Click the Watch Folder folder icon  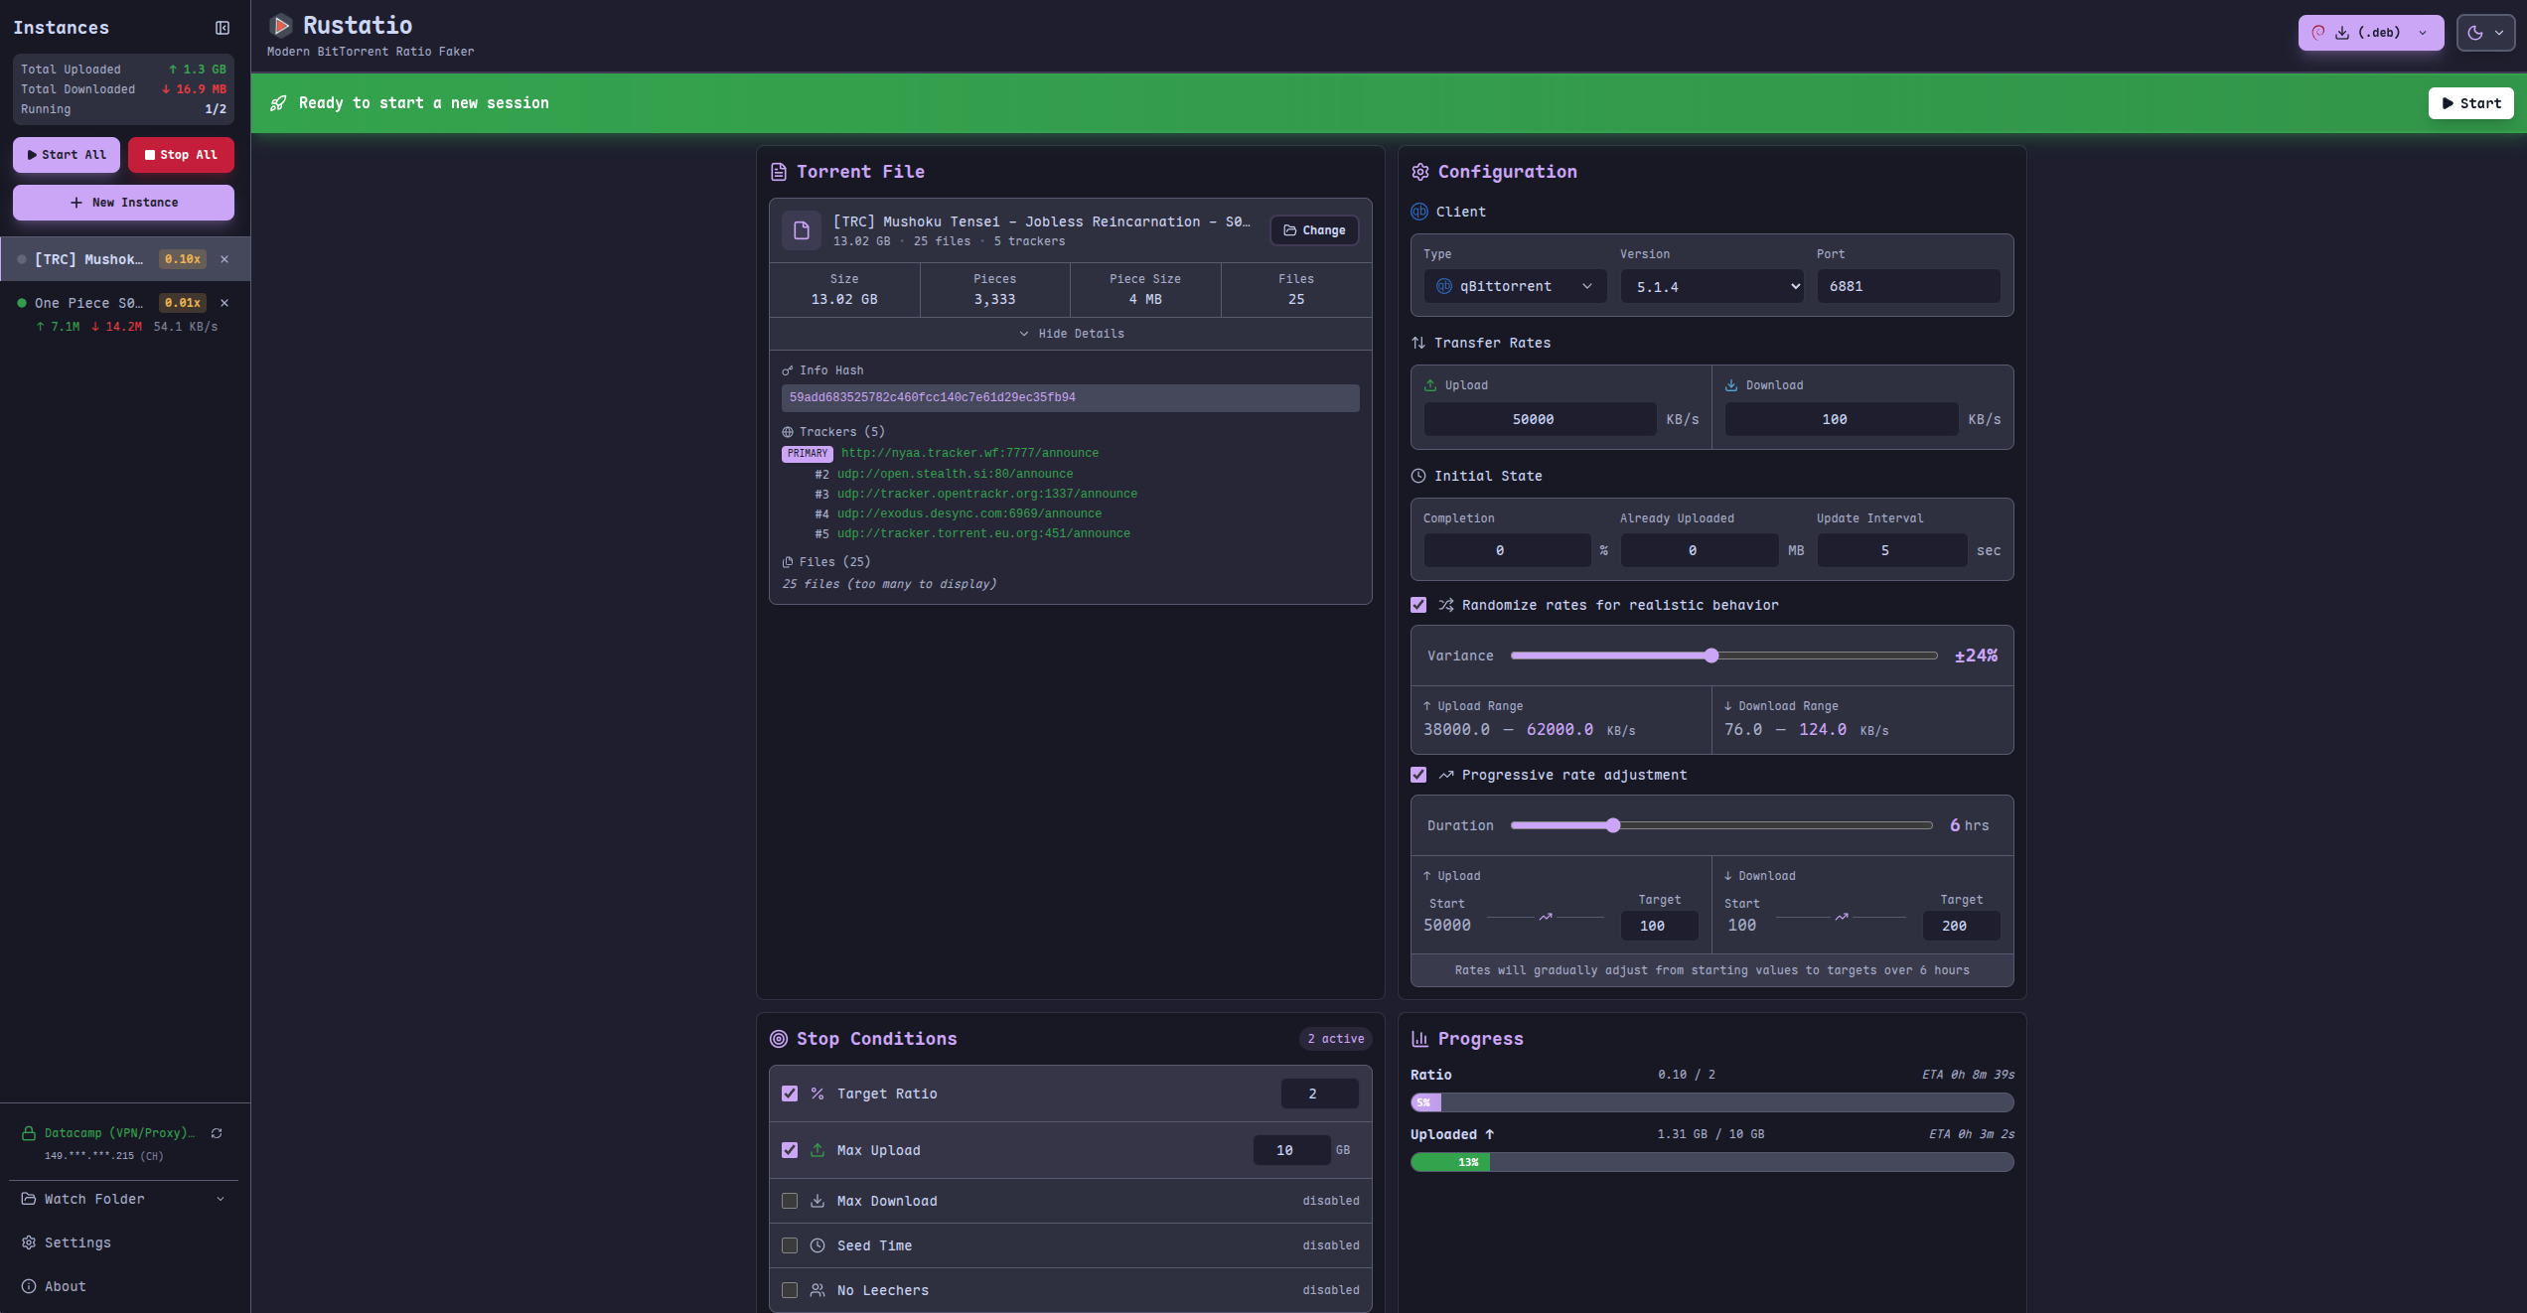[x=29, y=1199]
